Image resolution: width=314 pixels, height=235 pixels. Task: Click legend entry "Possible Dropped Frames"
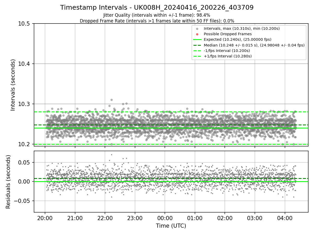coord(228,34)
